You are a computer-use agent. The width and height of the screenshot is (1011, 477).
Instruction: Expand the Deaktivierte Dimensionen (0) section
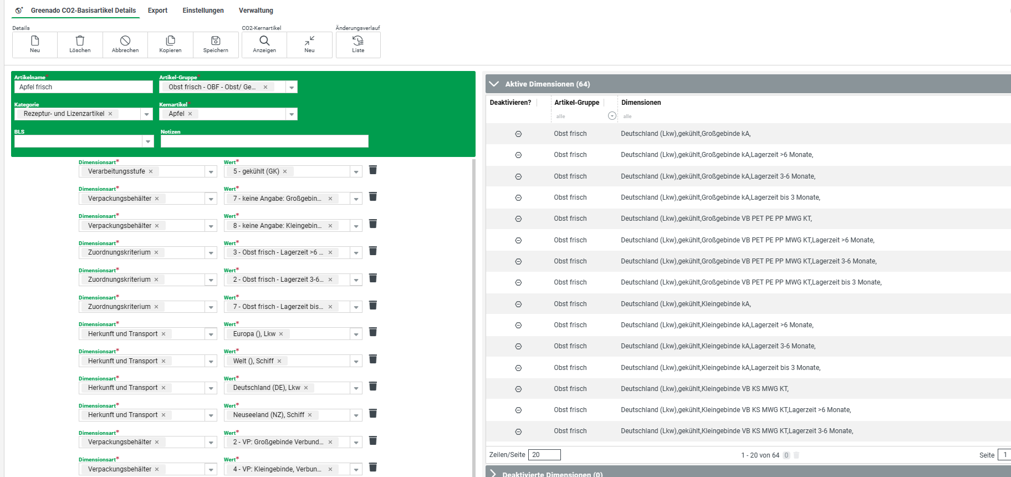493,474
